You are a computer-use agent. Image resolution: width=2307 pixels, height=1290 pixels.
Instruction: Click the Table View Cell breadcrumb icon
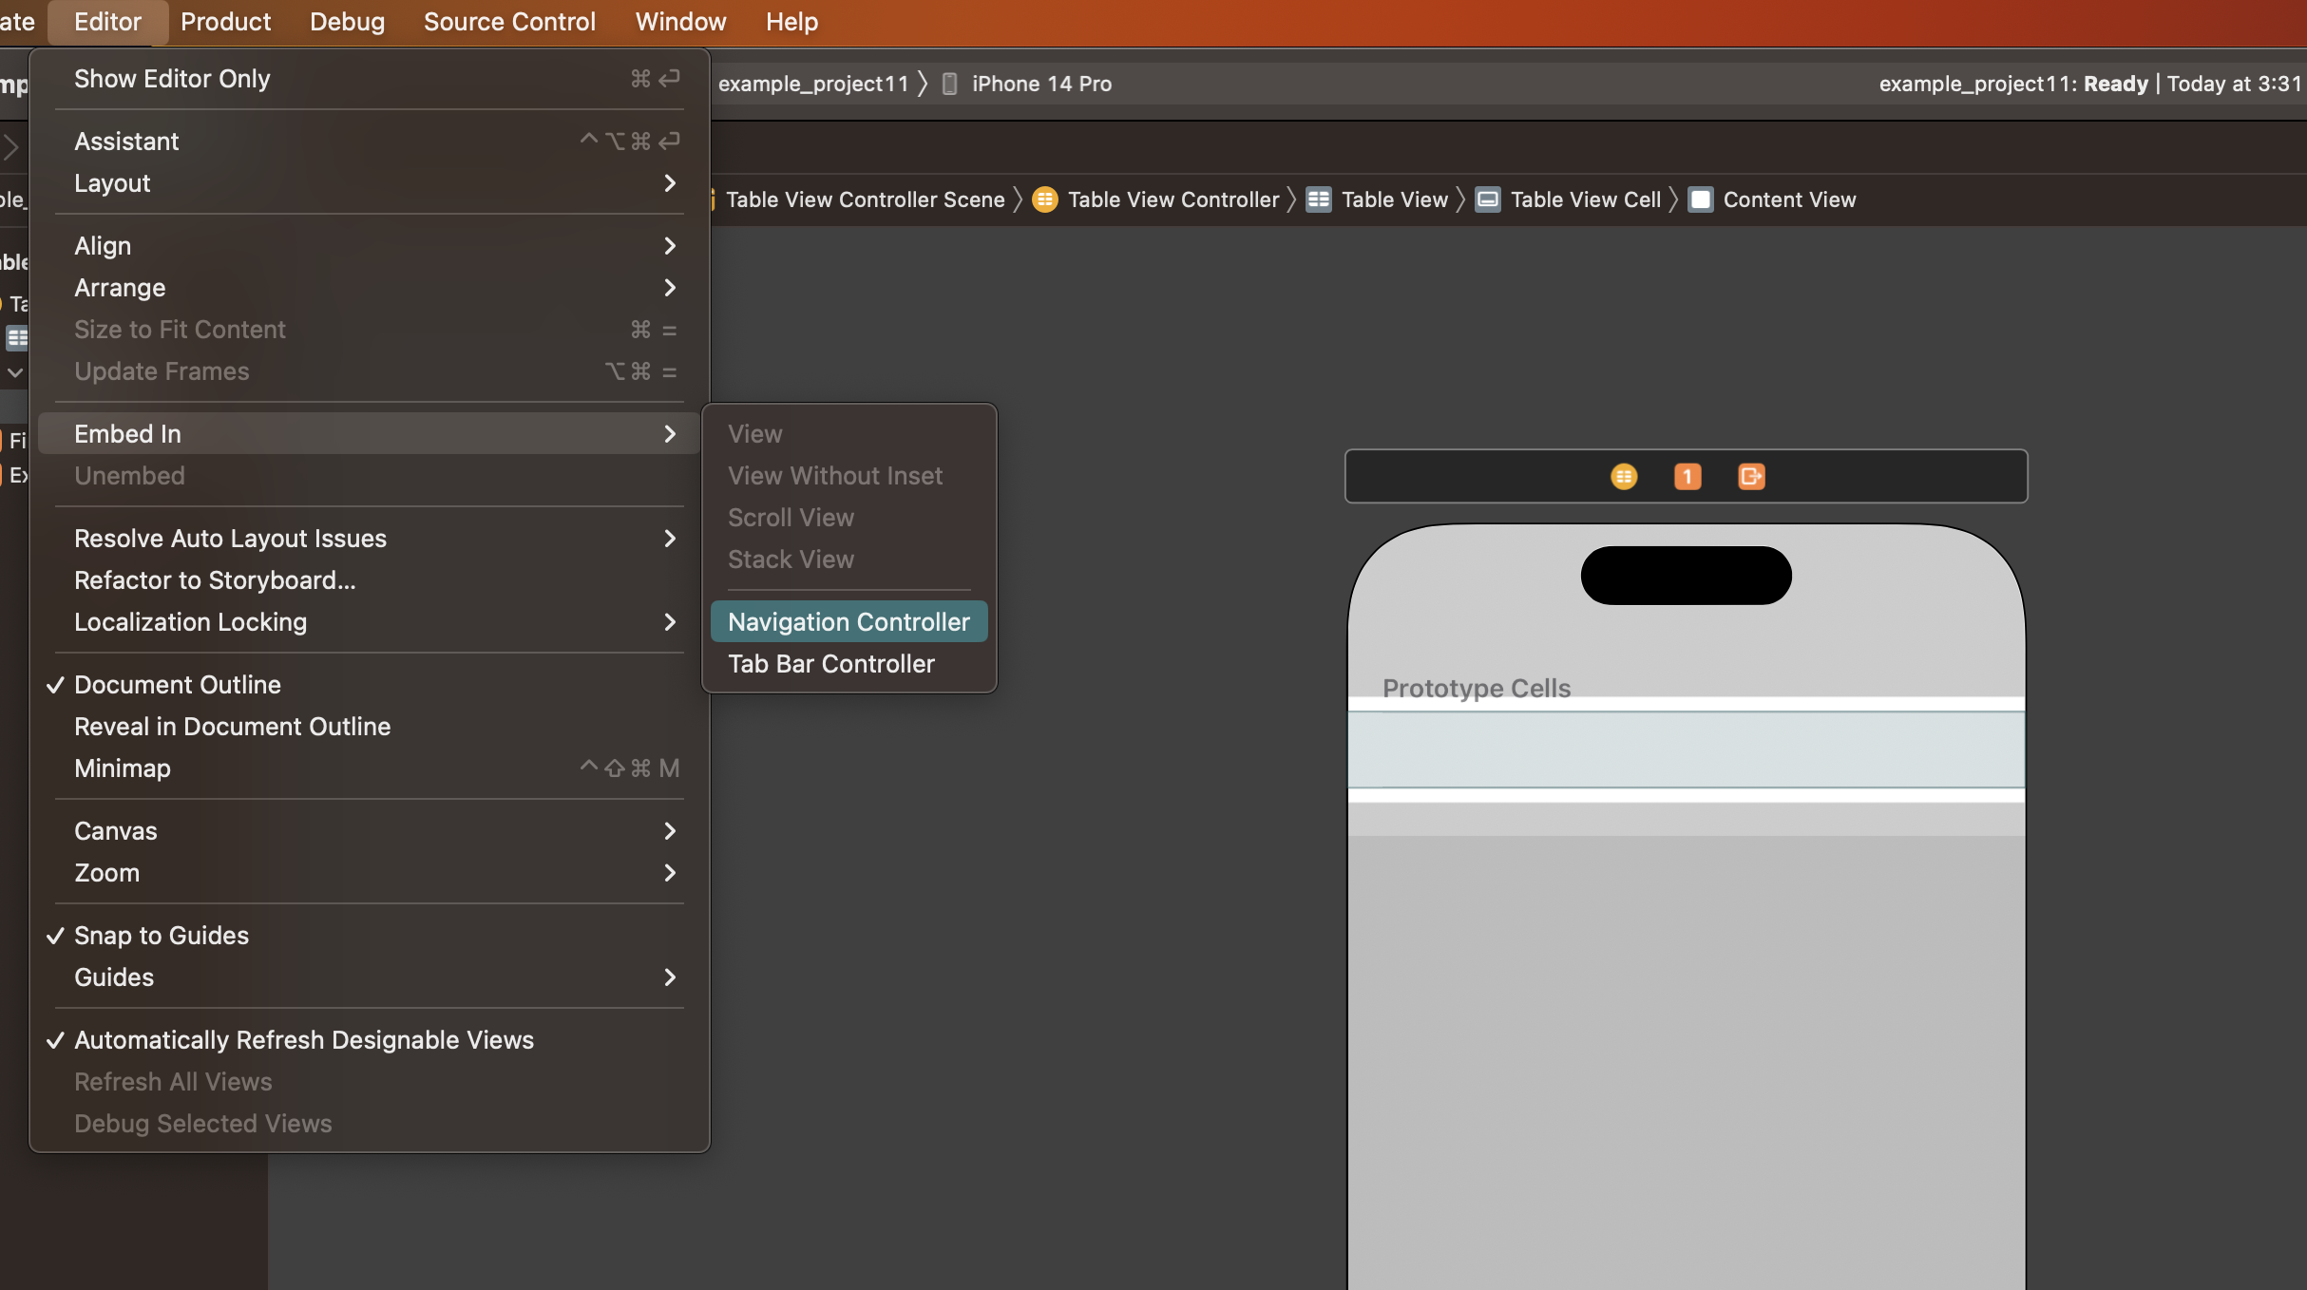(x=1487, y=199)
